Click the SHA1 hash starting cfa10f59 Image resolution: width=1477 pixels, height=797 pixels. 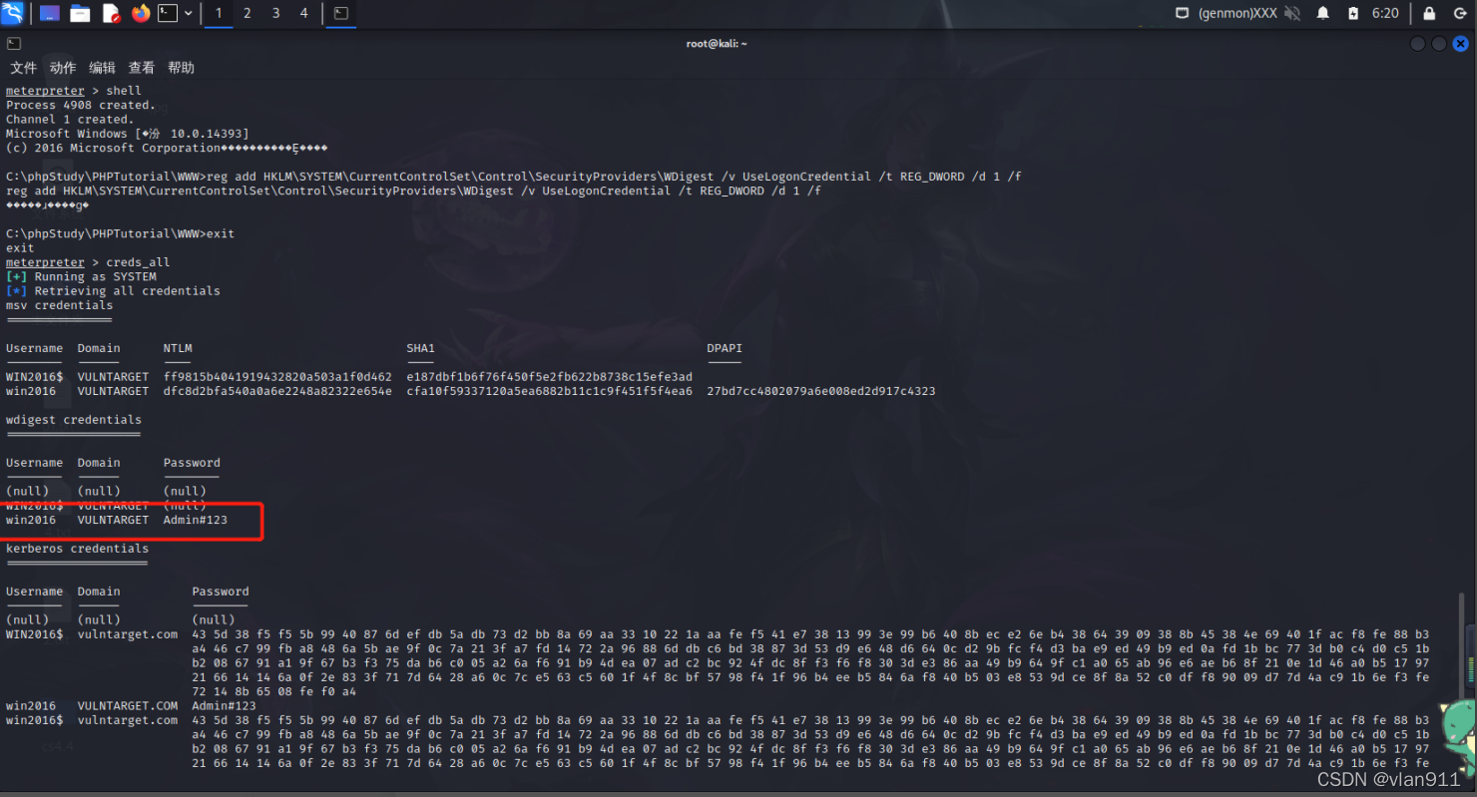point(549,391)
